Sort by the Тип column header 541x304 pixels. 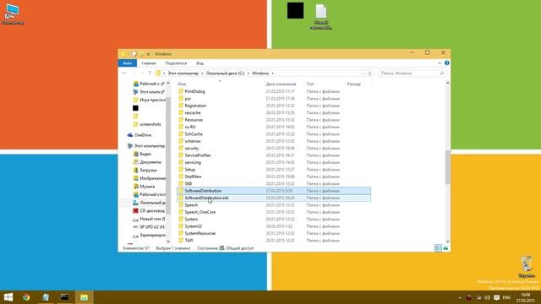[x=310, y=84]
